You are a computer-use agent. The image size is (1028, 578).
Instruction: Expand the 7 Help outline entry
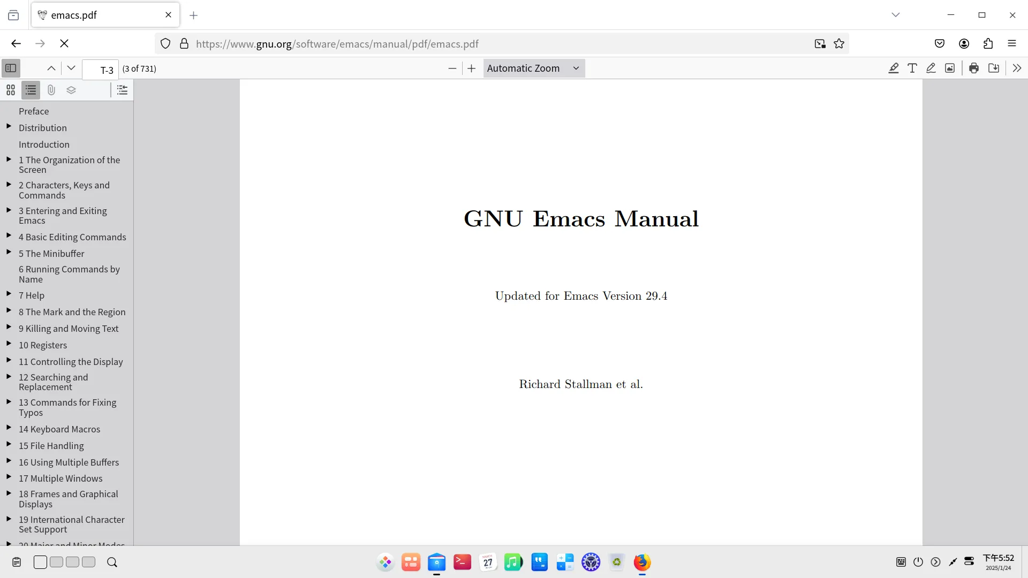[9, 294]
